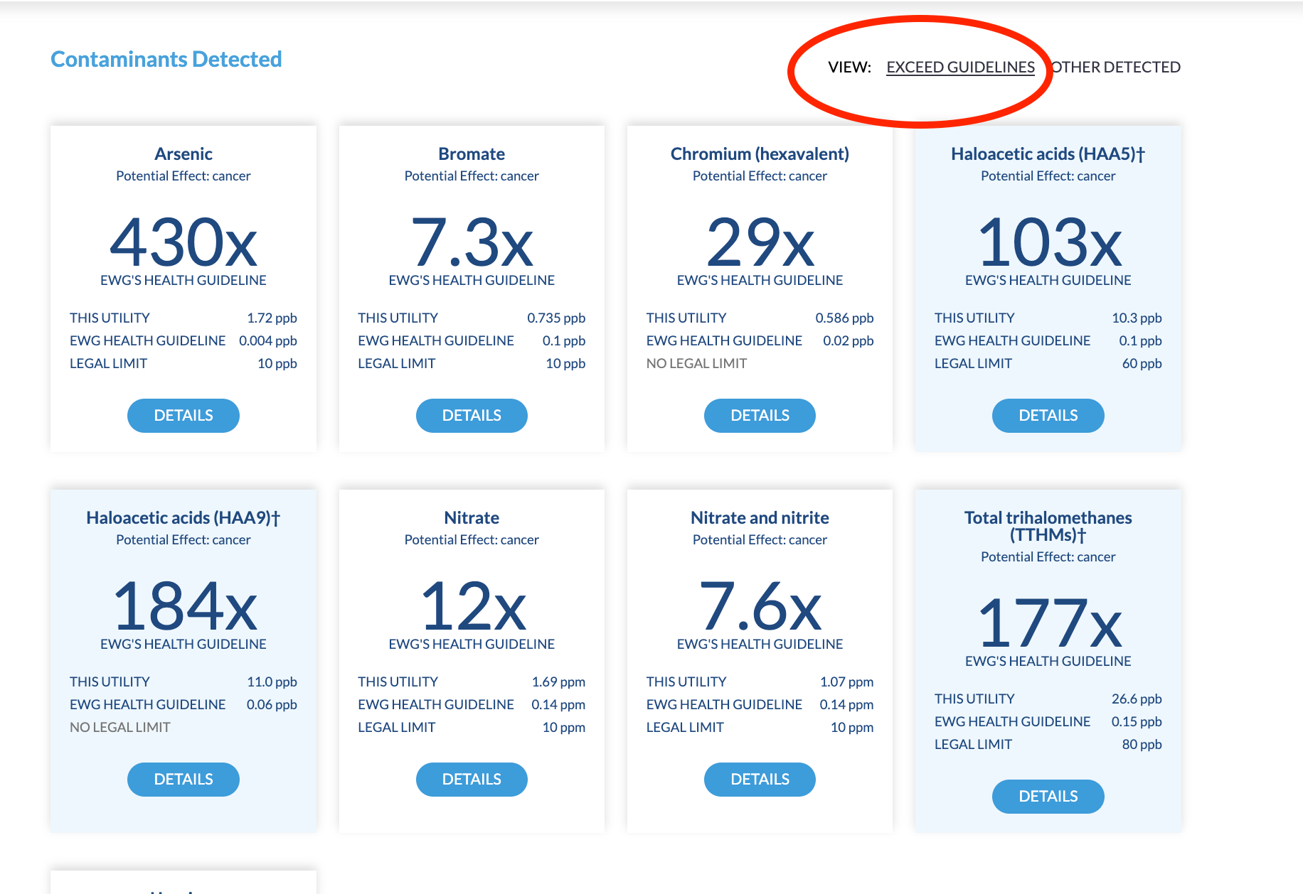Select the Bromate card heading

[x=472, y=154]
